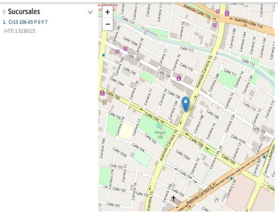Image resolution: width=279 pixels, height=212 pixels.
Task: Click the Río Molinos label
Action: point(149,32)
